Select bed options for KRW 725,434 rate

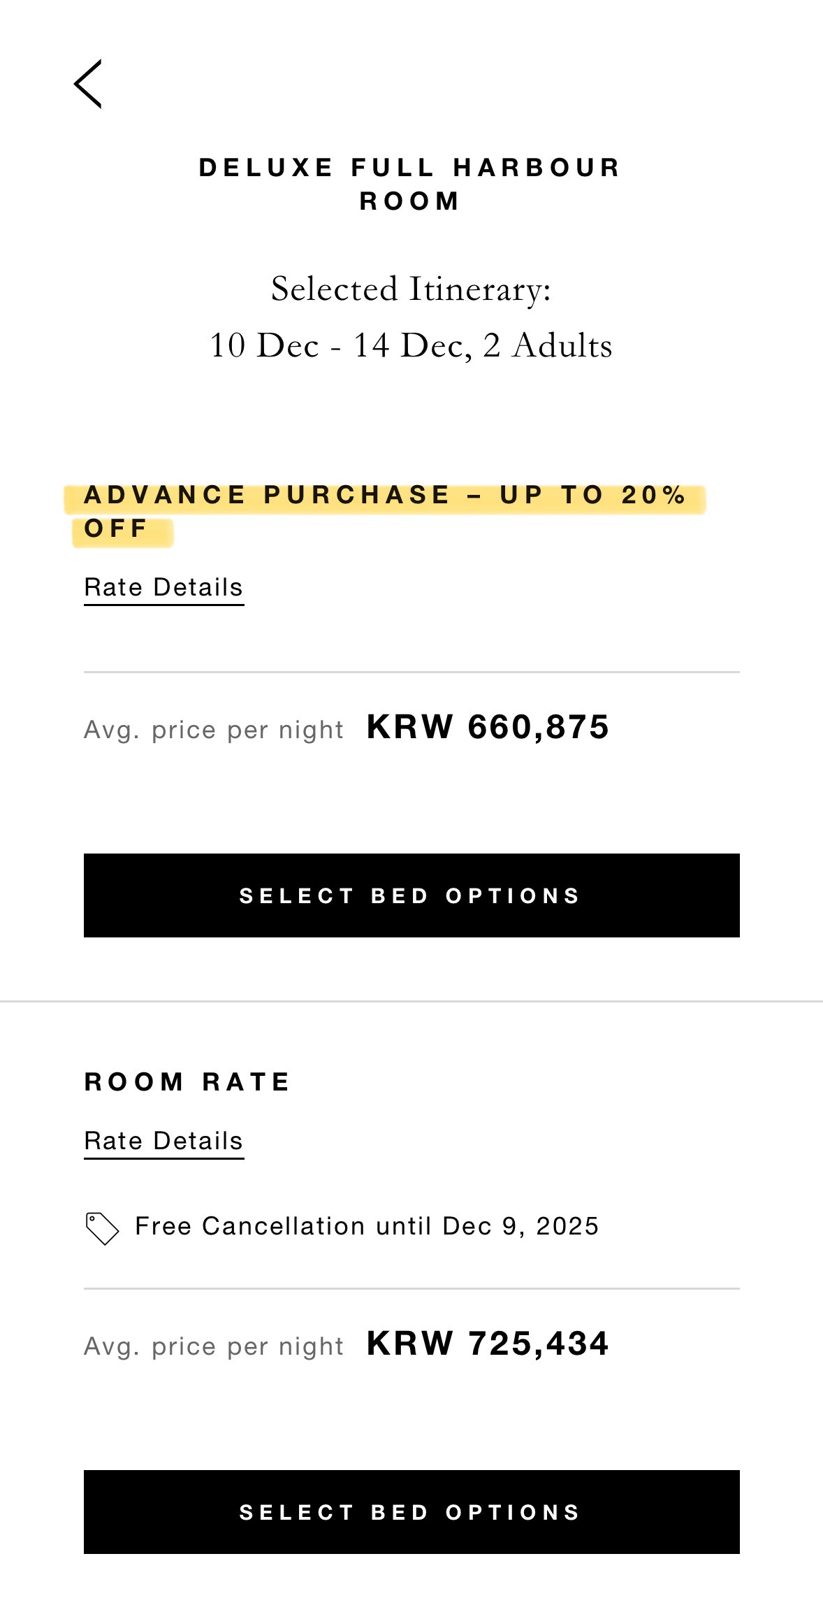(411, 1512)
